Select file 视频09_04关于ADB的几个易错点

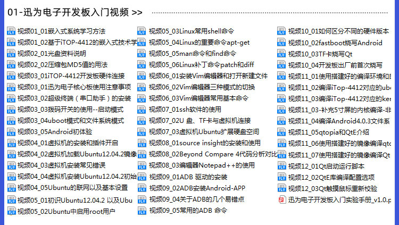point(197,199)
